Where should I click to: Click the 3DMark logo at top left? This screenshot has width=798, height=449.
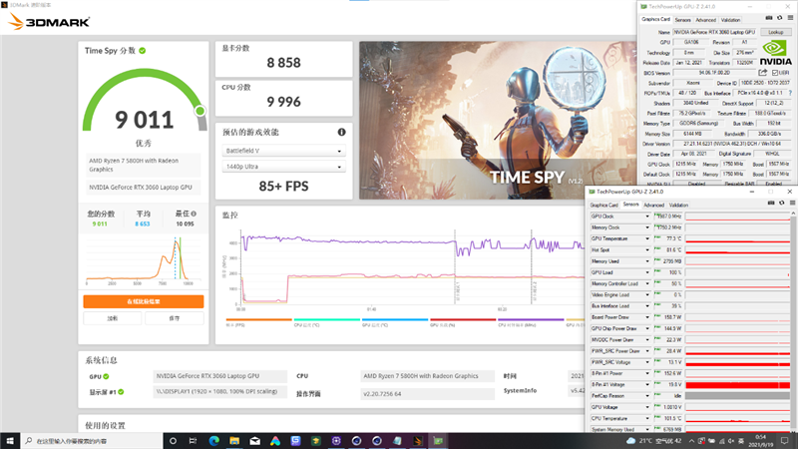49,21
